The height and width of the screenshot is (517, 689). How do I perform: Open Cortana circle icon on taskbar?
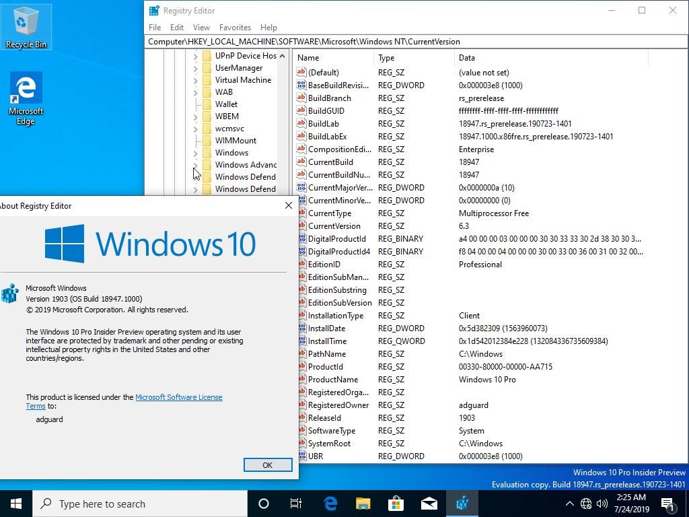pos(264,504)
